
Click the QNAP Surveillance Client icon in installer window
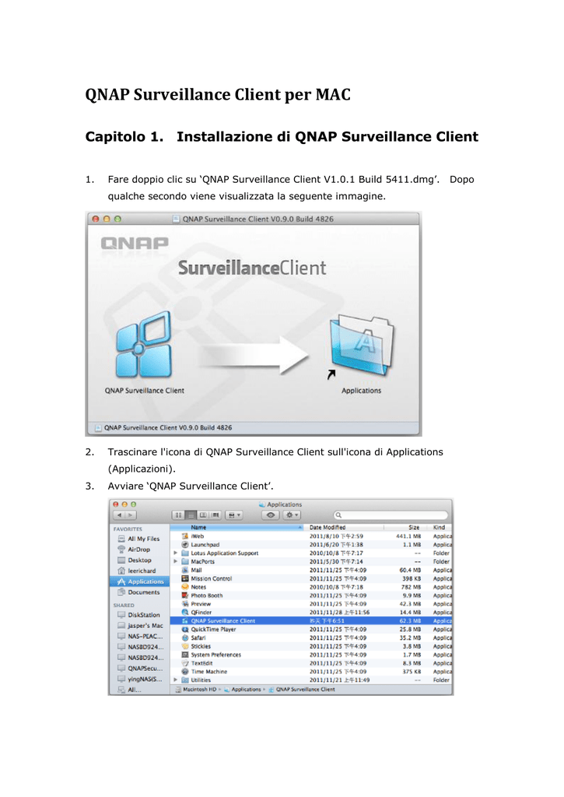pos(144,345)
